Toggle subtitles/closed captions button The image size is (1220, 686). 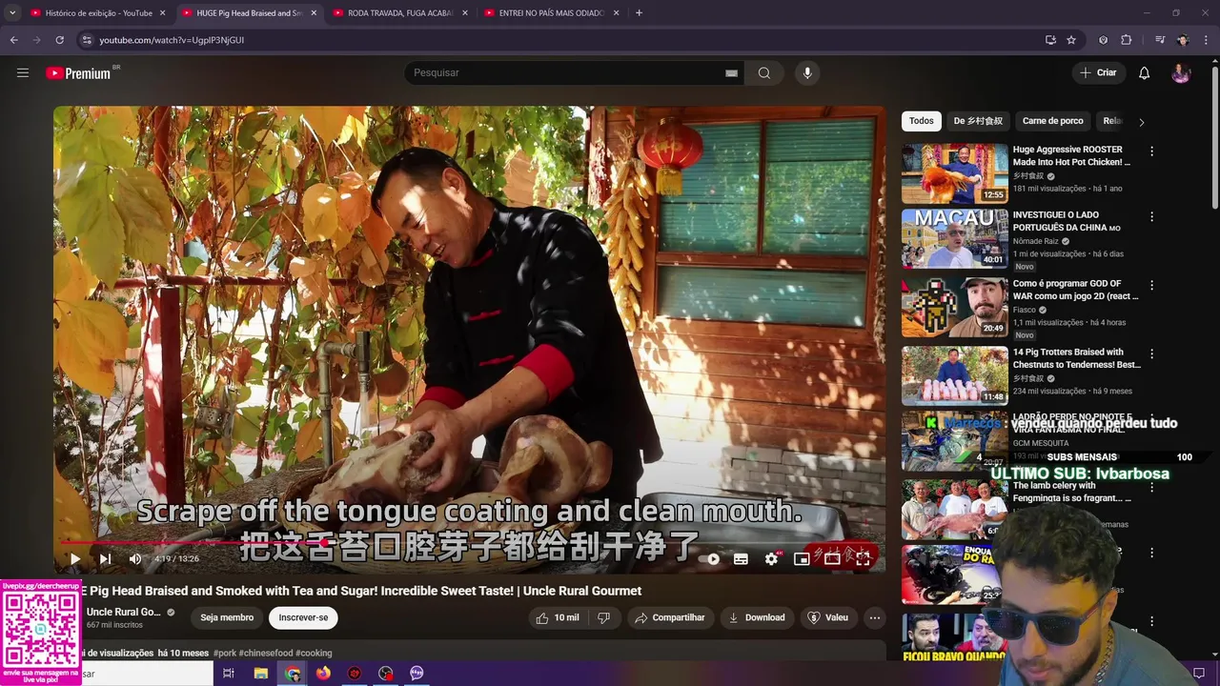[x=741, y=559]
